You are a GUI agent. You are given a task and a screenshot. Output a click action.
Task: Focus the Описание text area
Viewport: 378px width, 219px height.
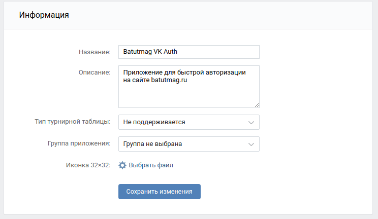pyautogui.click(x=189, y=87)
